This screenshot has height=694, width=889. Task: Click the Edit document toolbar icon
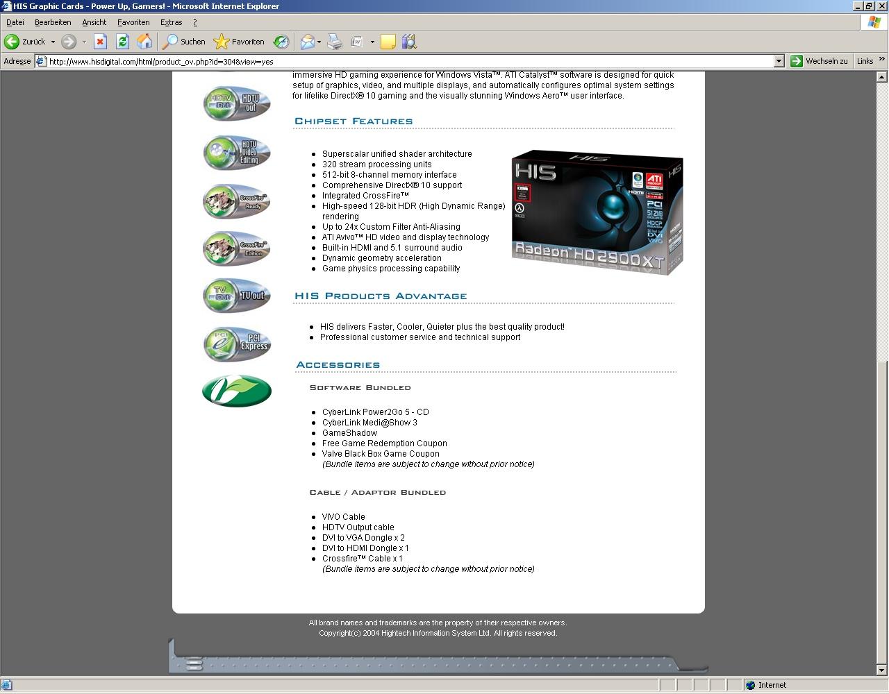357,42
